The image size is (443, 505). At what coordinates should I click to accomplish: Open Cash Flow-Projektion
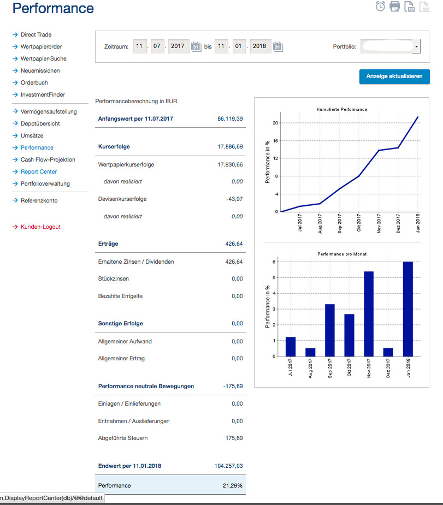pyautogui.click(x=48, y=159)
